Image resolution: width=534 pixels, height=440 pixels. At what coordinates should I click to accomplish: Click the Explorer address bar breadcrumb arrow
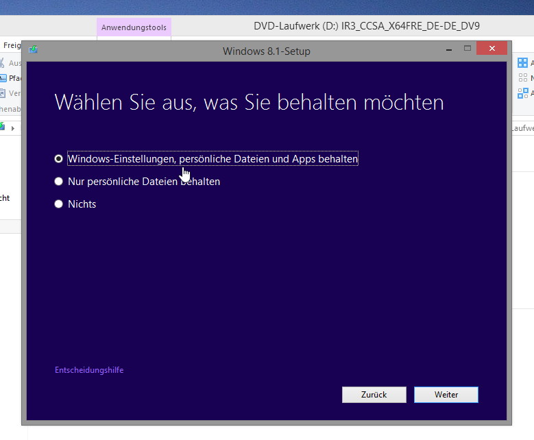coord(13,128)
